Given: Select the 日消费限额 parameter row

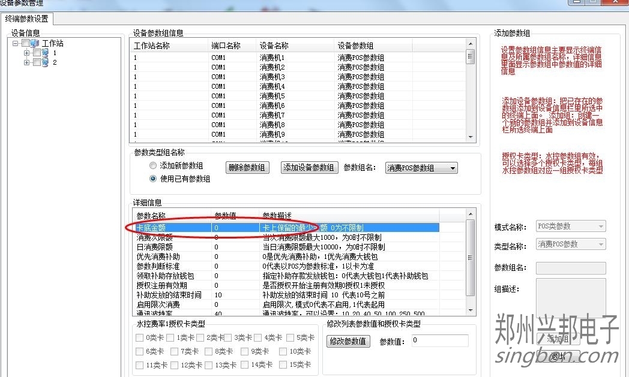Looking at the screenshot, I should point(155,247).
